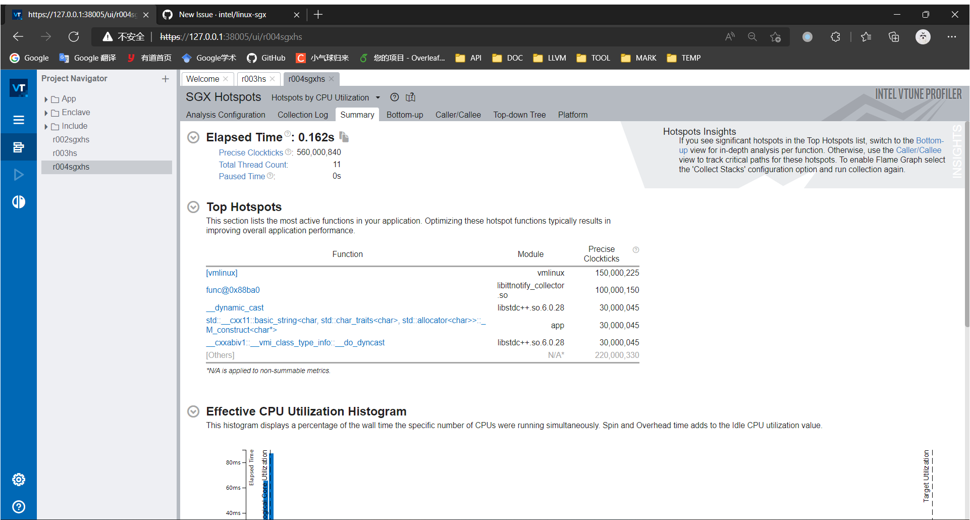The width and height of the screenshot is (970, 520).
Task: Select result r002sgxhs in Project Navigator
Action: coord(71,139)
